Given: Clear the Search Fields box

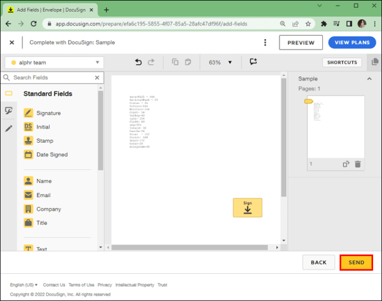Looking at the screenshot, I should click(97, 77).
